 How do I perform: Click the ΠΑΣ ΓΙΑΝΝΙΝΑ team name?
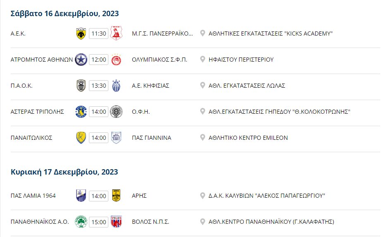(151, 138)
